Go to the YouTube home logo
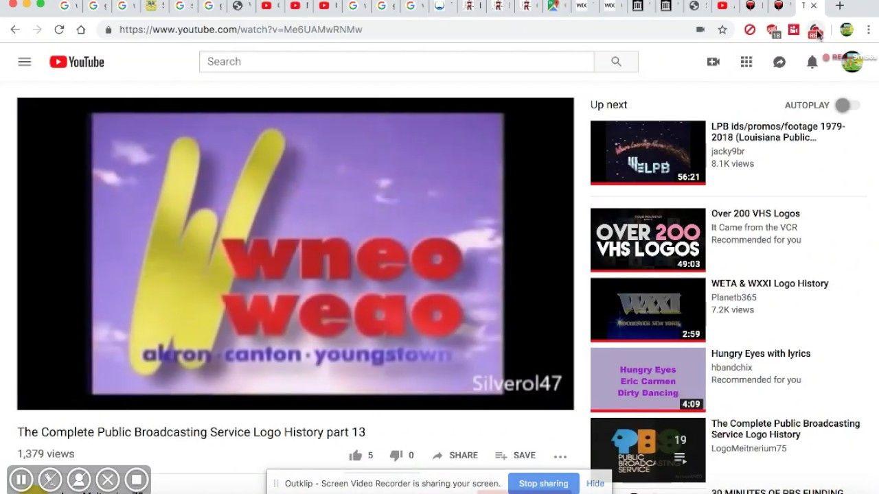This screenshot has height=494, width=879. pos(77,62)
